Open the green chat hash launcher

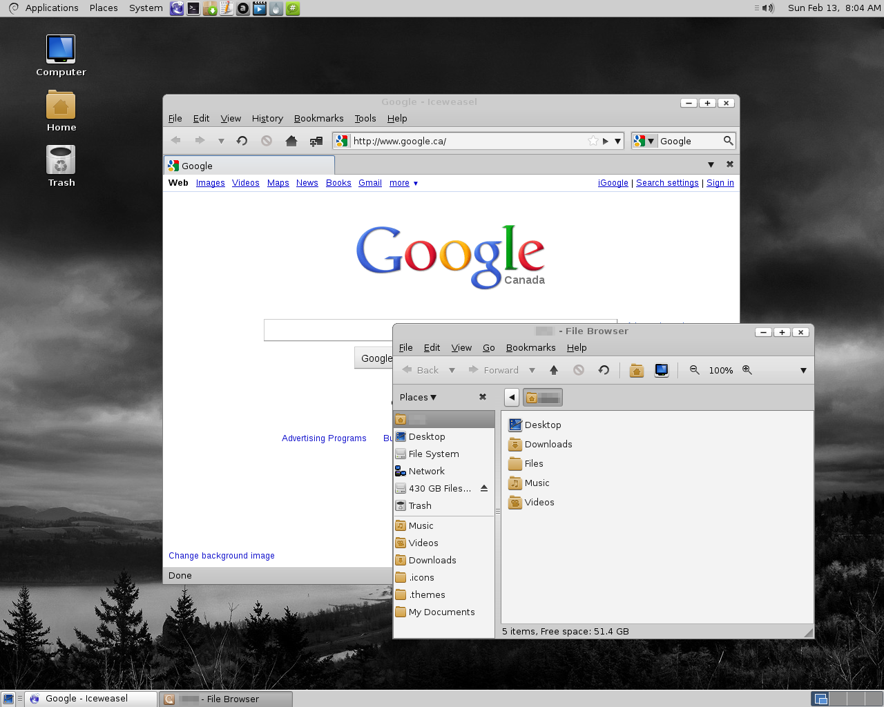coord(293,8)
